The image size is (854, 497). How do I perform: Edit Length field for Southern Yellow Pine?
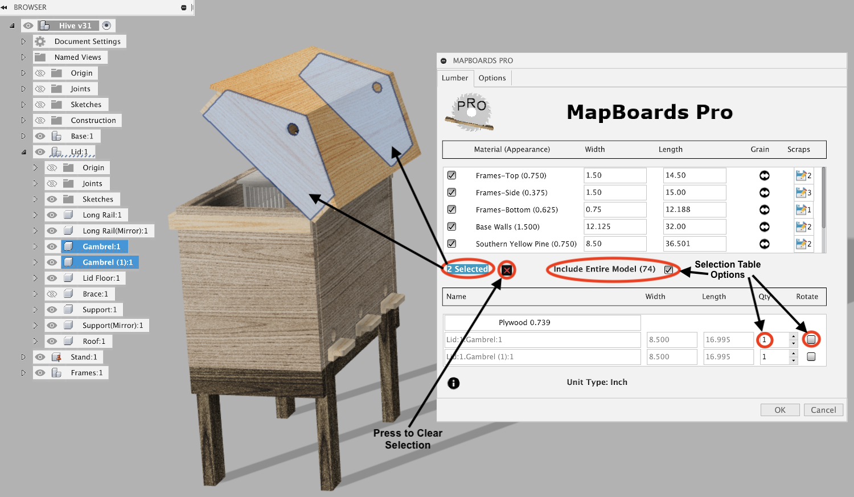pos(695,244)
